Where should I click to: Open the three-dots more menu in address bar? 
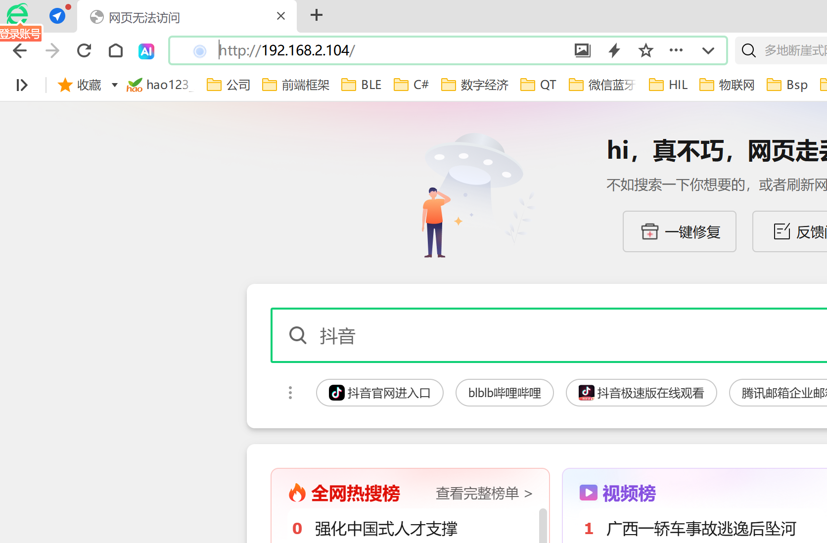point(676,50)
